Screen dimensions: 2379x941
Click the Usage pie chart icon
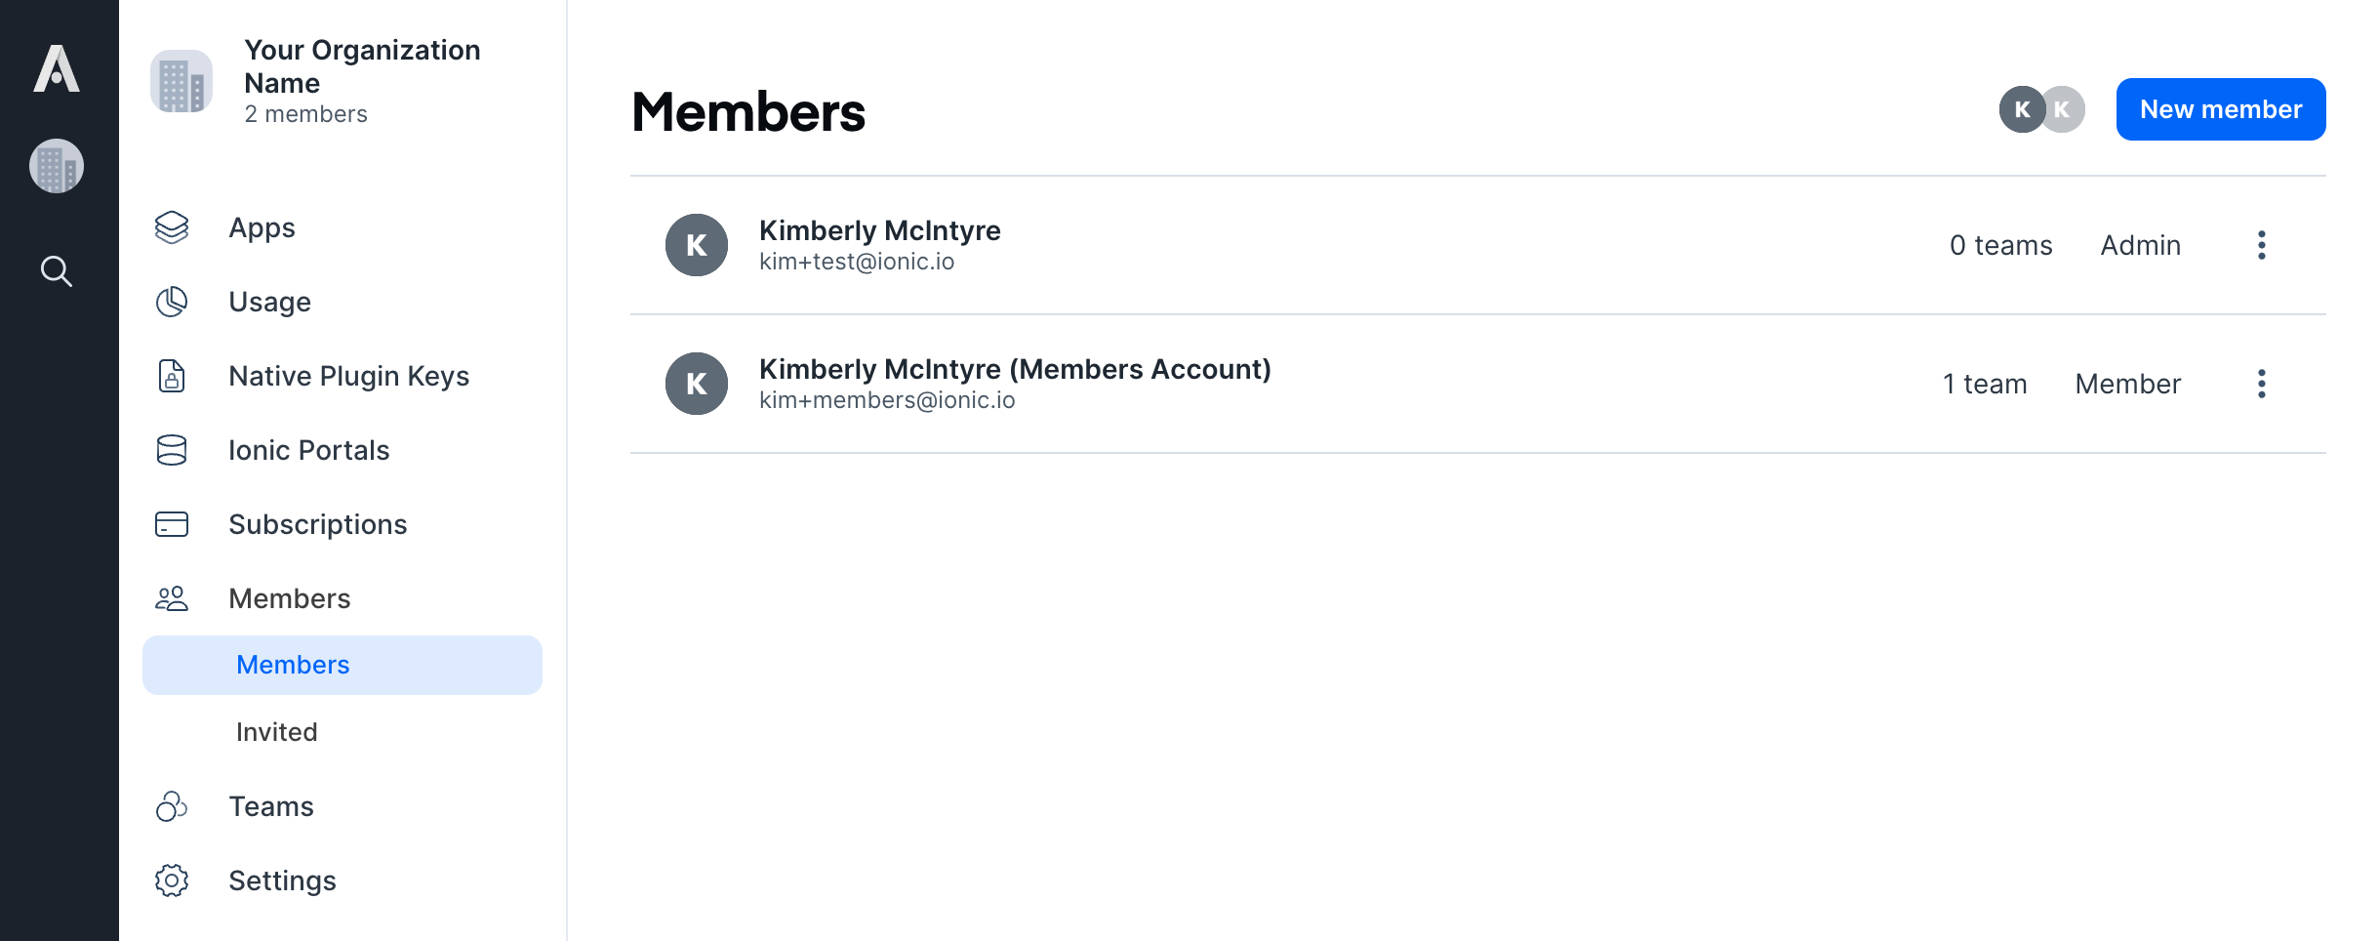pos(172,302)
